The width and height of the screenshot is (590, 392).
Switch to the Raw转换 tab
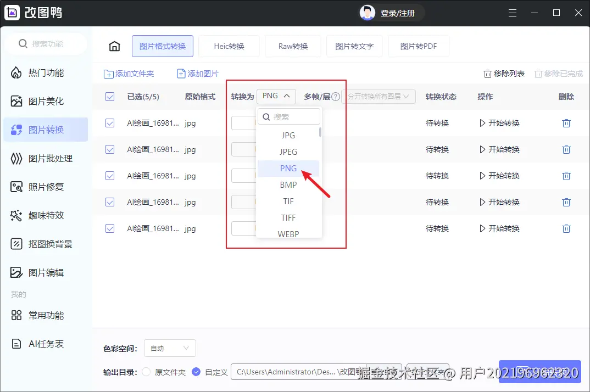coord(293,46)
